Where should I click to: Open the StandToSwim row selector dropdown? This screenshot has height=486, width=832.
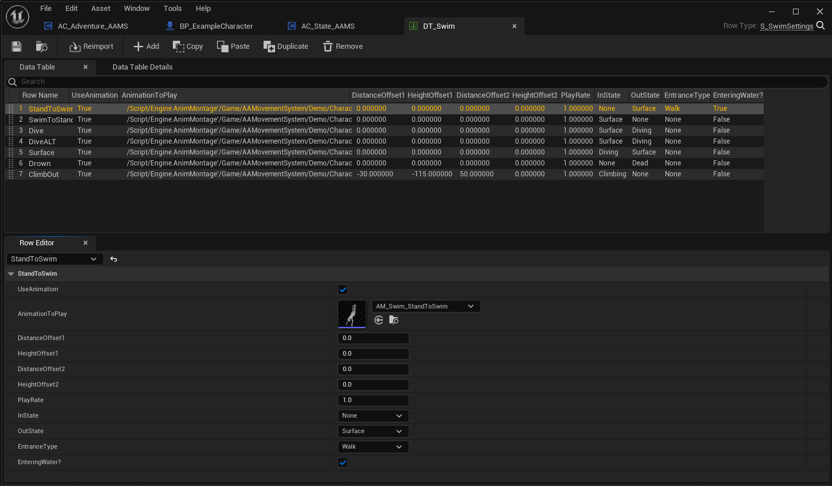click(55, 259)
